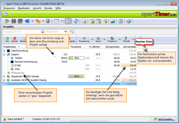Open the dropdown beside the blue double-arrow
Image resolution: width=179 pixels, height=123 pixels.
(32, 21)
